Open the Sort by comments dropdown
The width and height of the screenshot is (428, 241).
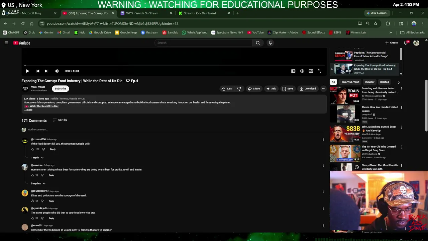(60, 120)
